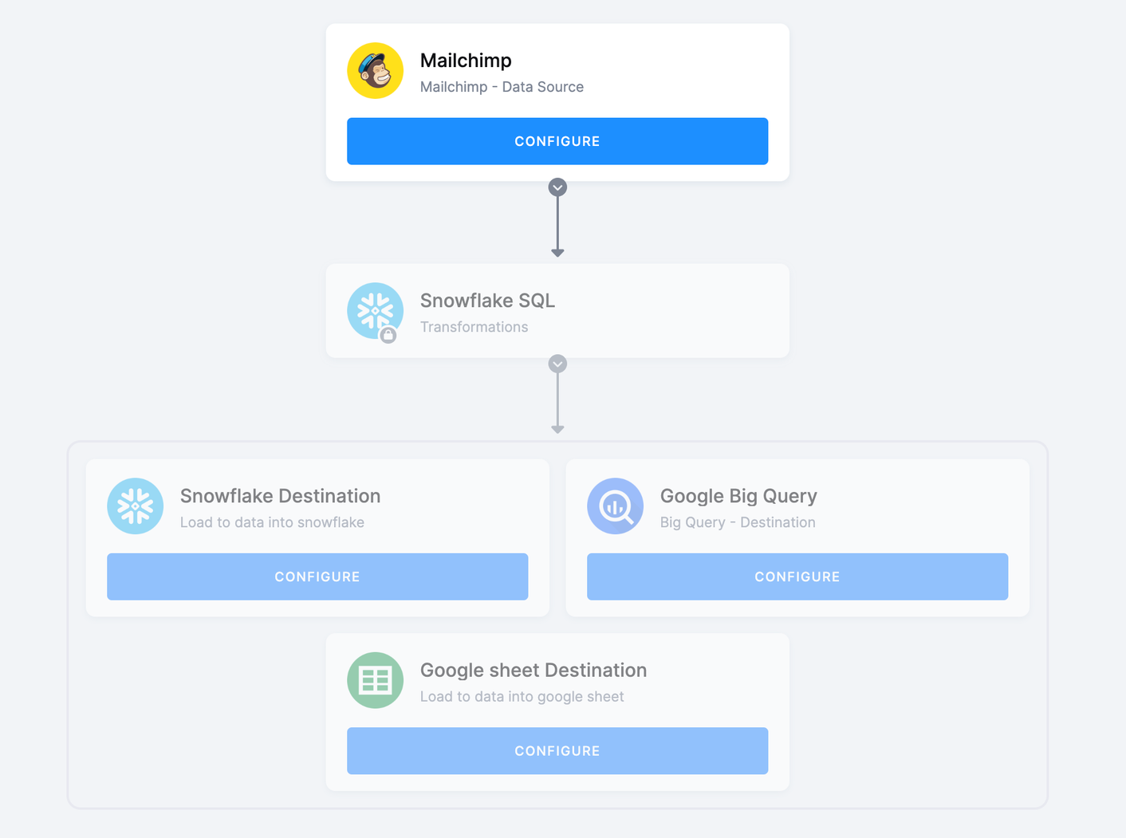Viewport: 1126px width, 838px height.
Task: Select the Snowflake SQL snowflake icon
Action: [373, 309]
